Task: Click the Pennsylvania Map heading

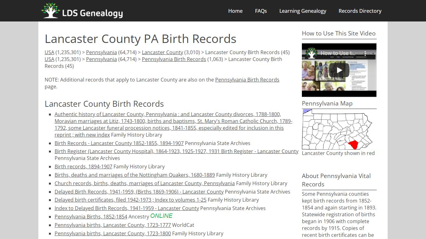Action: [x=327, y=104]
